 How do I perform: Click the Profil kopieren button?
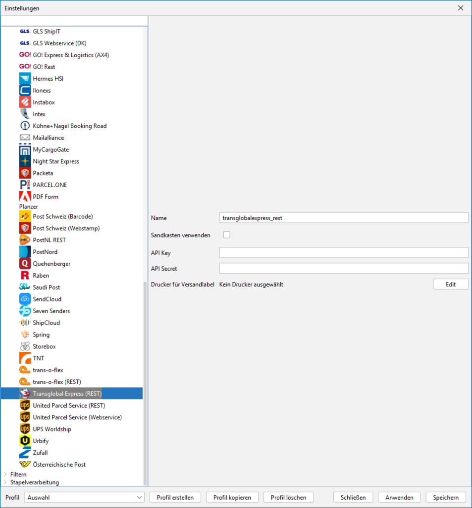click(232, 497)
